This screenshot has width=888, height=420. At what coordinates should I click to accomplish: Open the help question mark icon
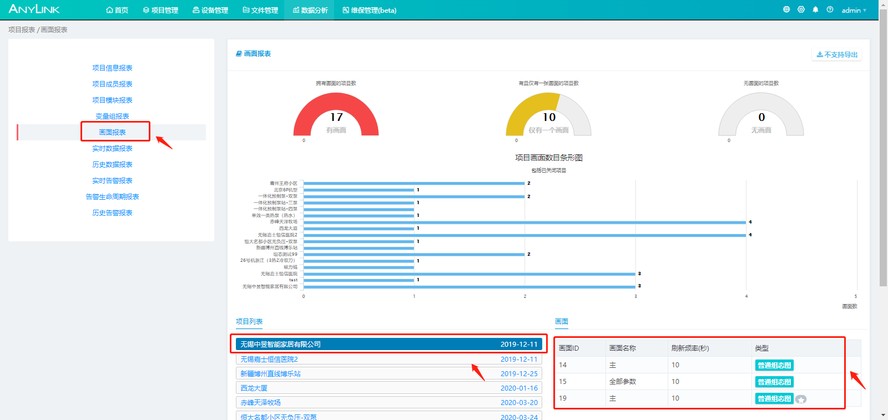coord(830,9)
